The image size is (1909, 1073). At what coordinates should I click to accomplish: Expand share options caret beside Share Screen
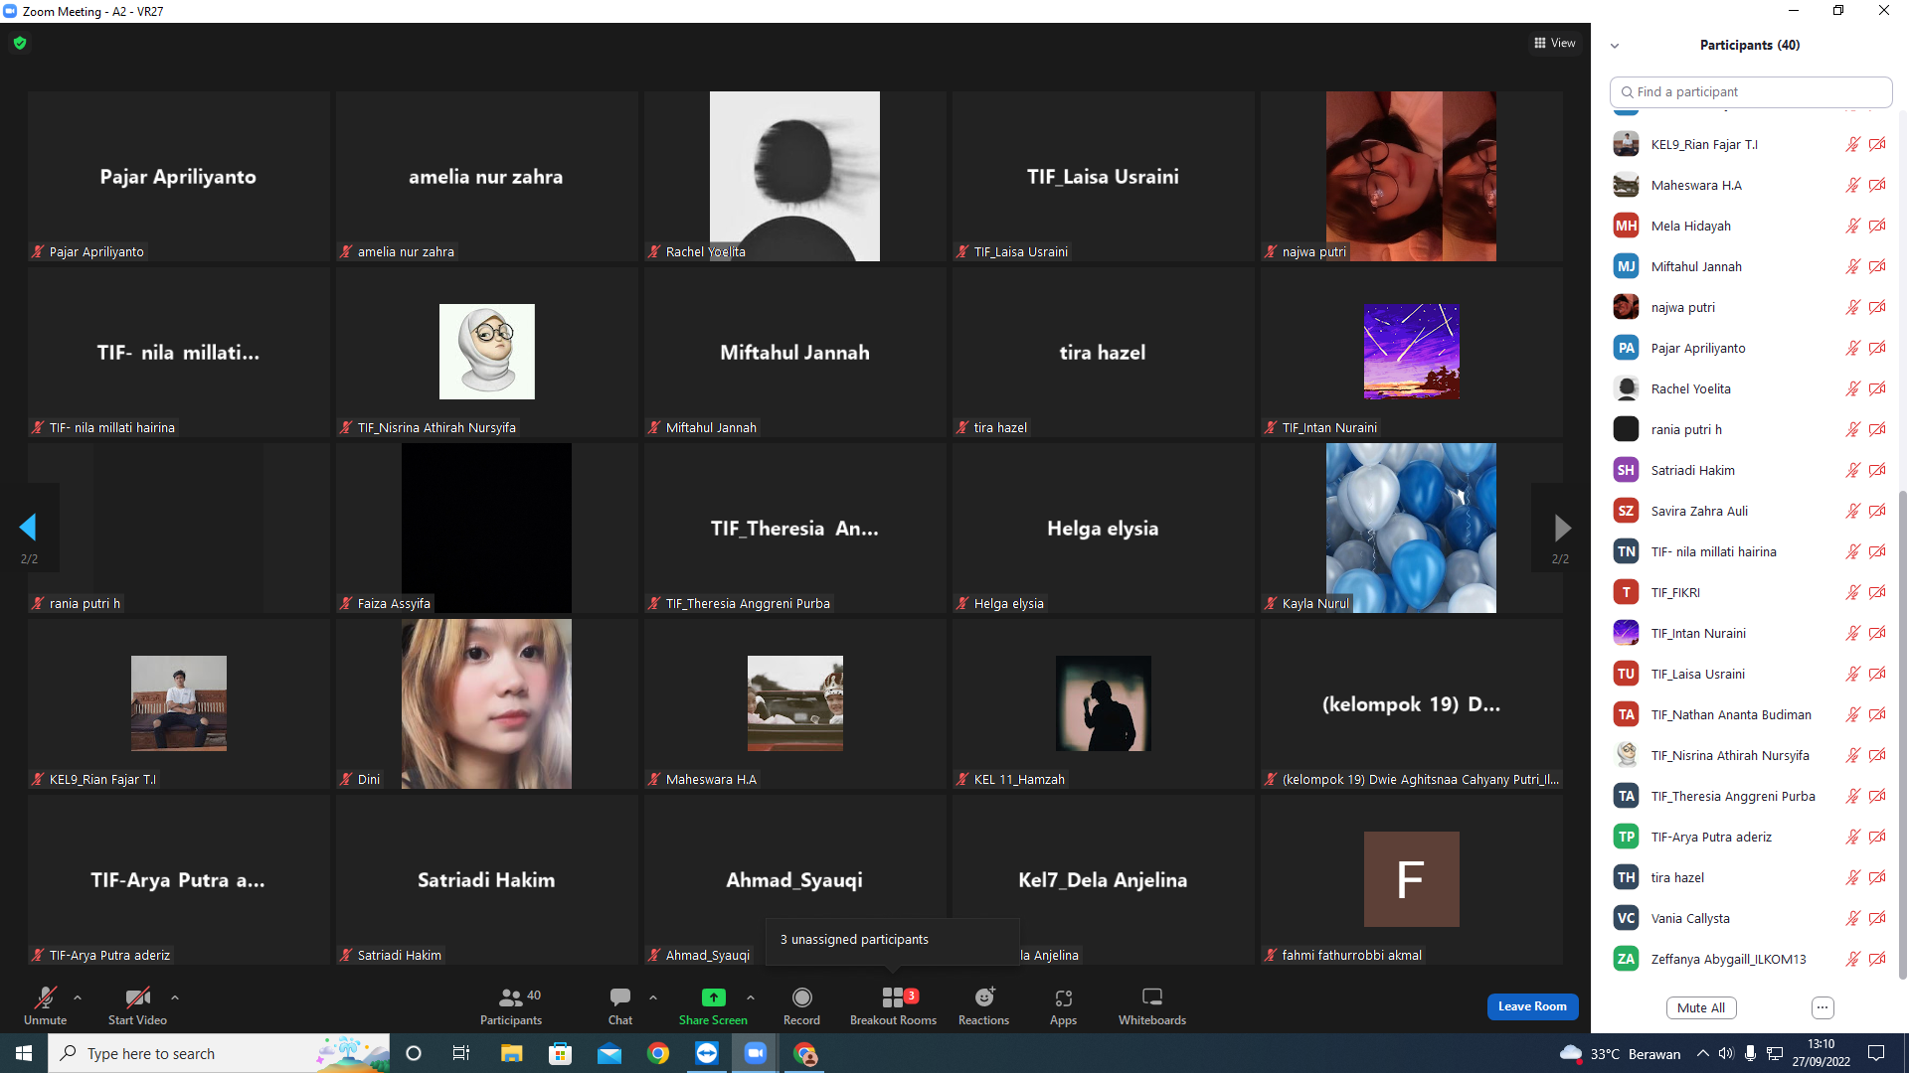(751, 997)
